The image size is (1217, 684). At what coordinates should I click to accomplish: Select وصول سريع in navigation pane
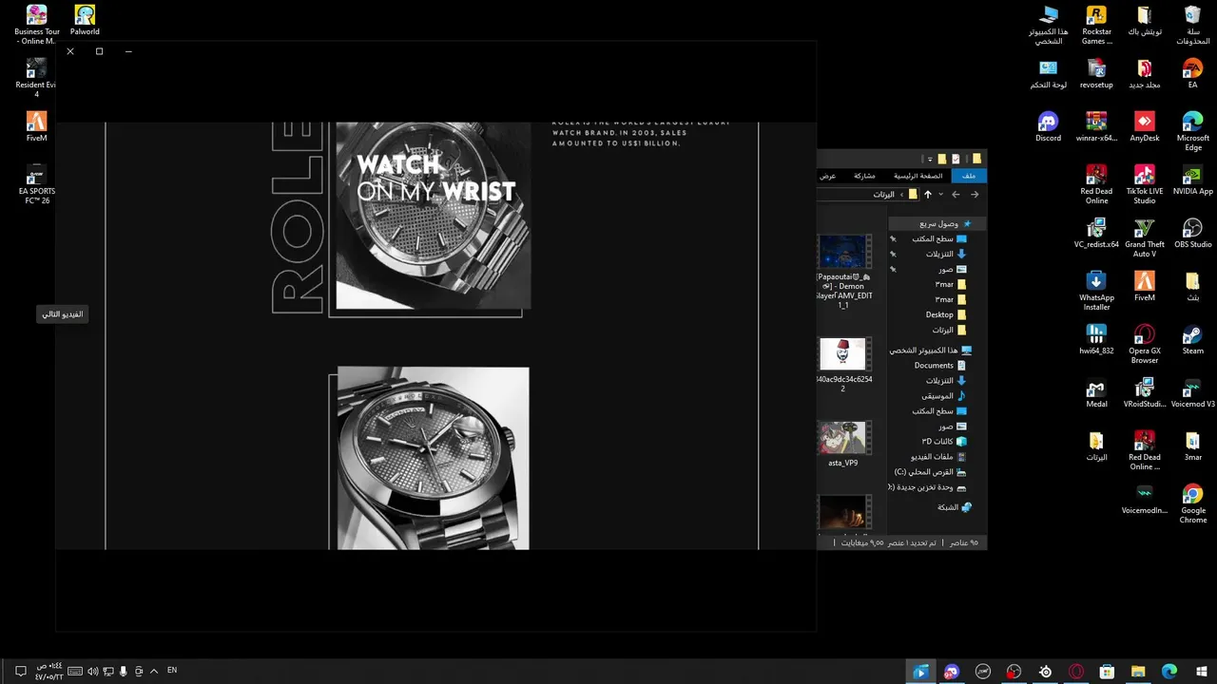pyautogui.click(x=937, y=224)
